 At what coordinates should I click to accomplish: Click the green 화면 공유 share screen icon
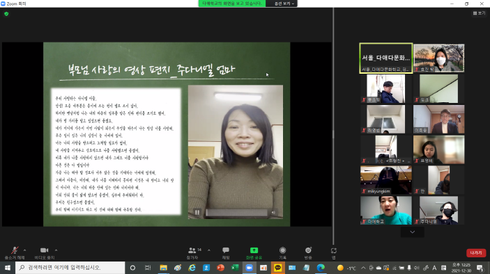click(254, 250)
